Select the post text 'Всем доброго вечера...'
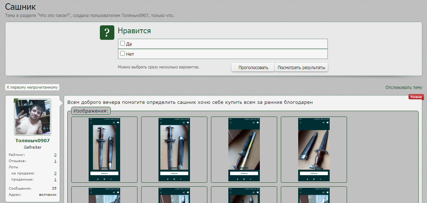427x203 pixels. [x=190, y=102]
